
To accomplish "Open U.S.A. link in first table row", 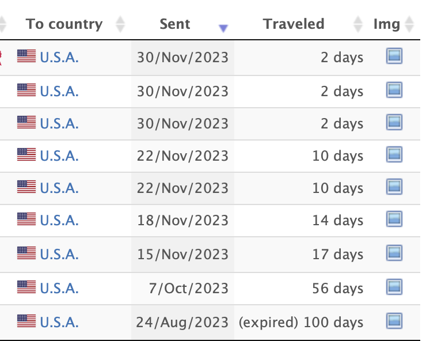I will pyautogui.click(x=59, y=58).
